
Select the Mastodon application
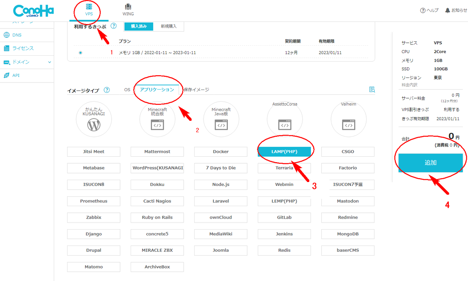click(x=348, y=201)
